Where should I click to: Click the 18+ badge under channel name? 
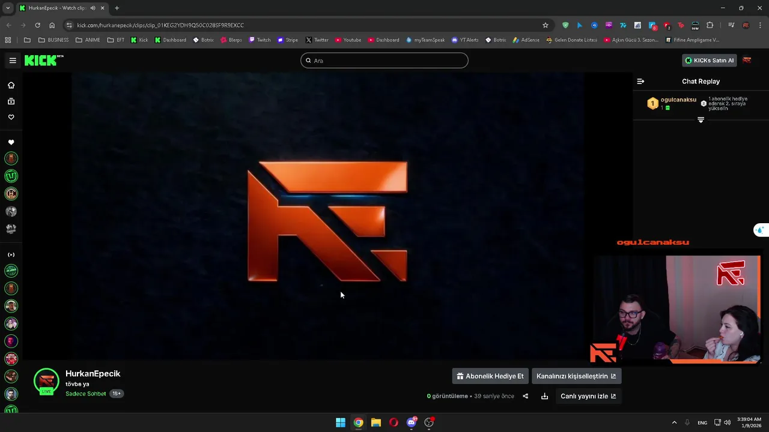click(x=117, y=394)
